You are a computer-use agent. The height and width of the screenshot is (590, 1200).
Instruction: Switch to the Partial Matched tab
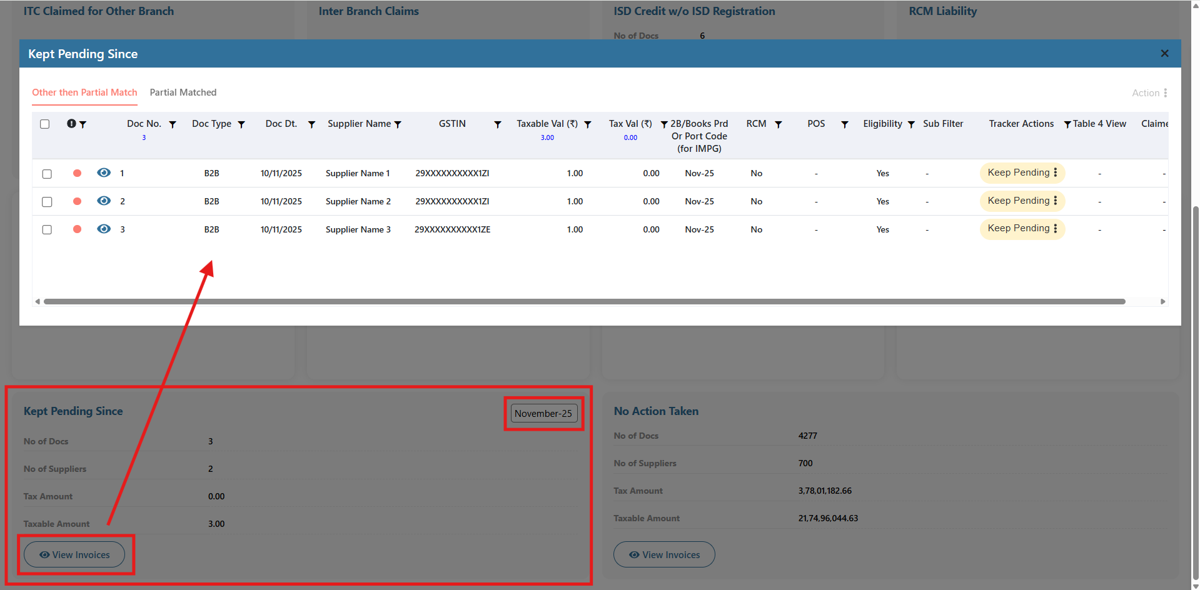183,92
